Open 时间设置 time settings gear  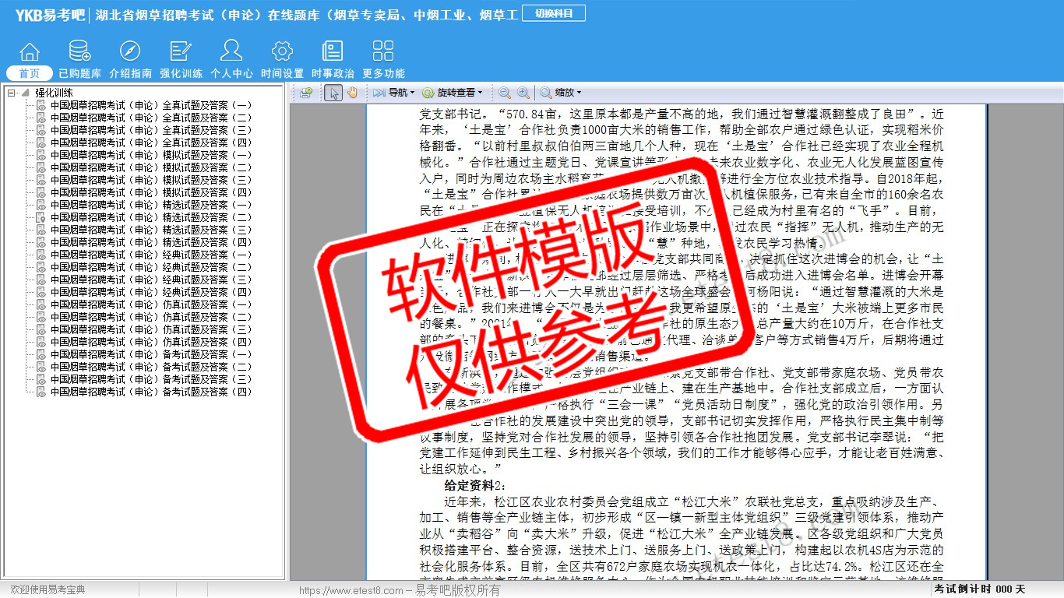[282, 60]
